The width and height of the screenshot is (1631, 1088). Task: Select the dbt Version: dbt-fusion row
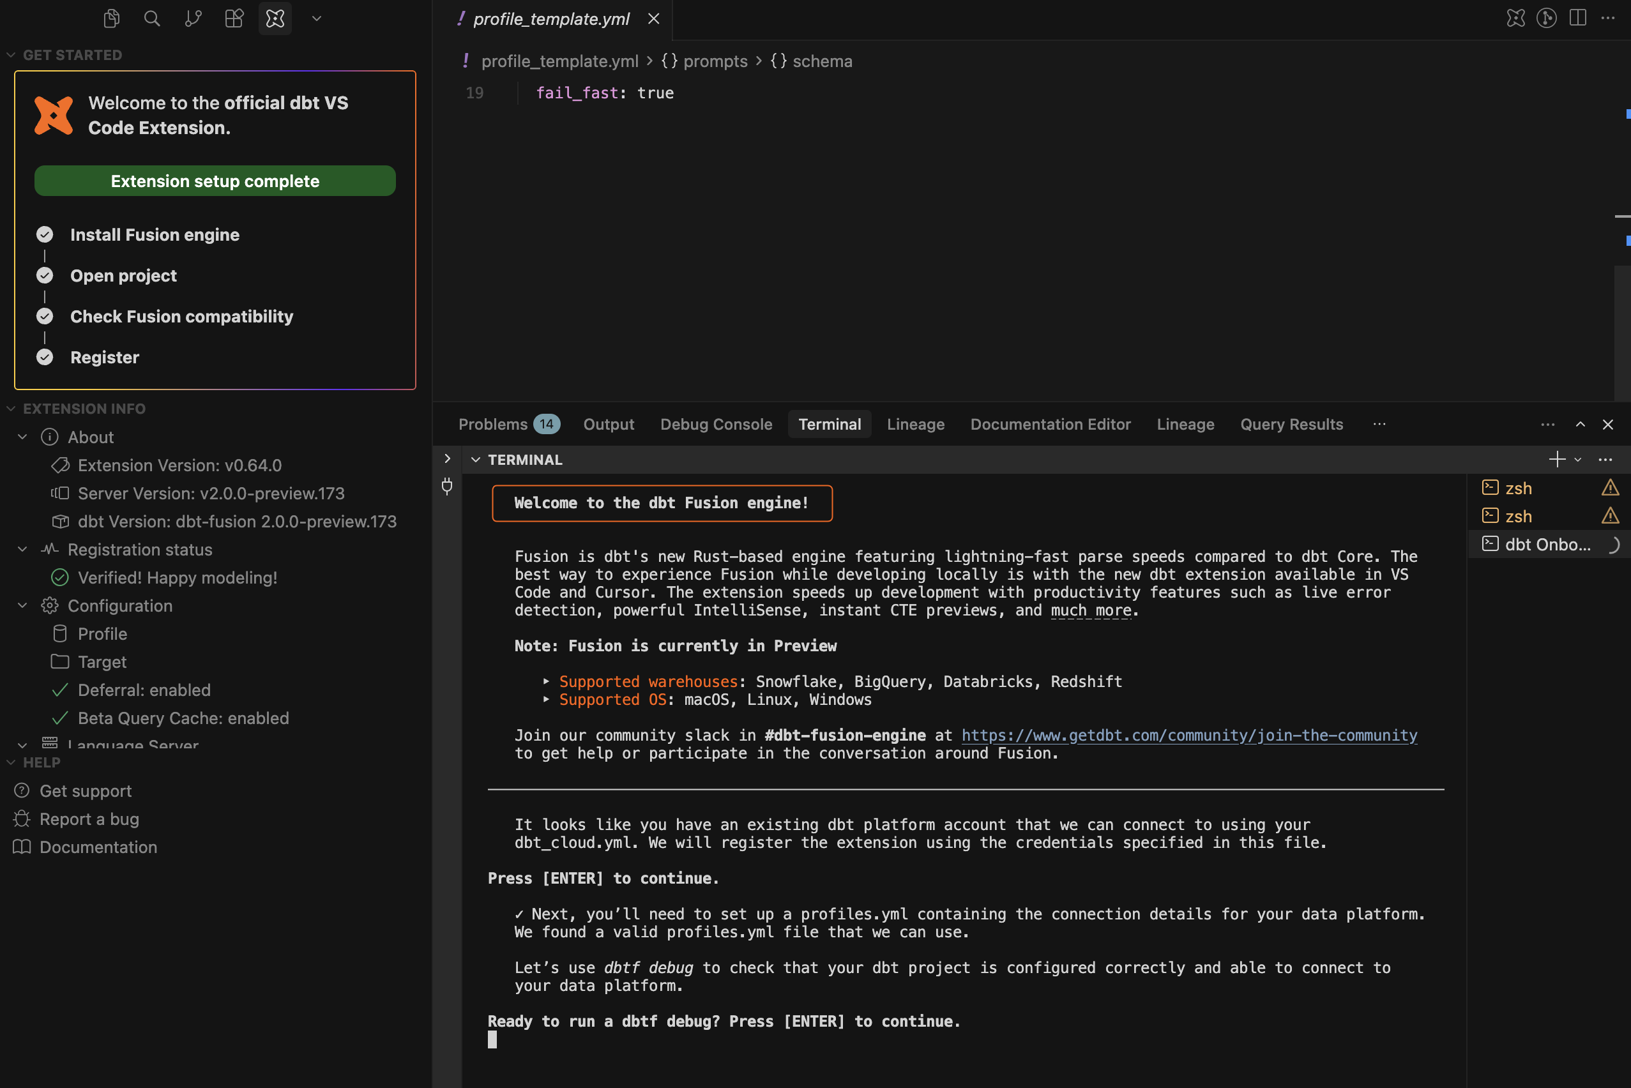click(215, 522)
